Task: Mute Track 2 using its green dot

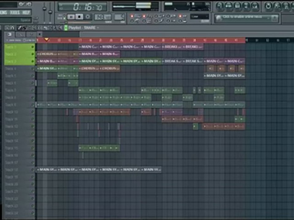Action: (x=33, y=54)
